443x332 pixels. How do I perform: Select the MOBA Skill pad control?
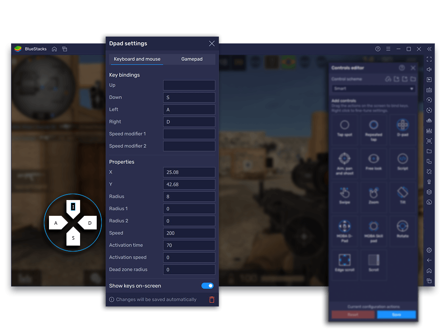pos(374,231)
